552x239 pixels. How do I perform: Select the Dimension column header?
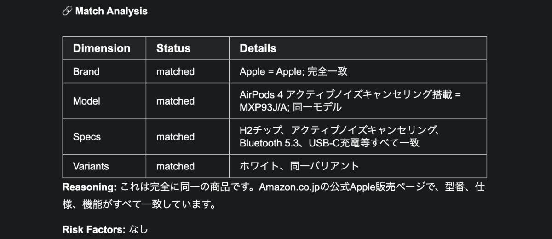[x=102, y=48]
